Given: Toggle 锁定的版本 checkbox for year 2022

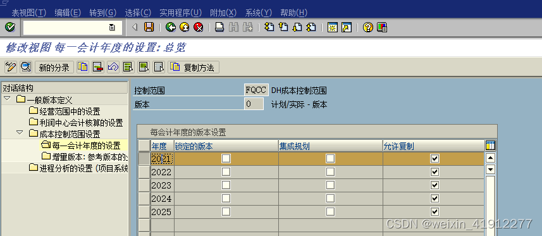Looking at the screenshot, I should pyautogui.click(x=226, y=171).
